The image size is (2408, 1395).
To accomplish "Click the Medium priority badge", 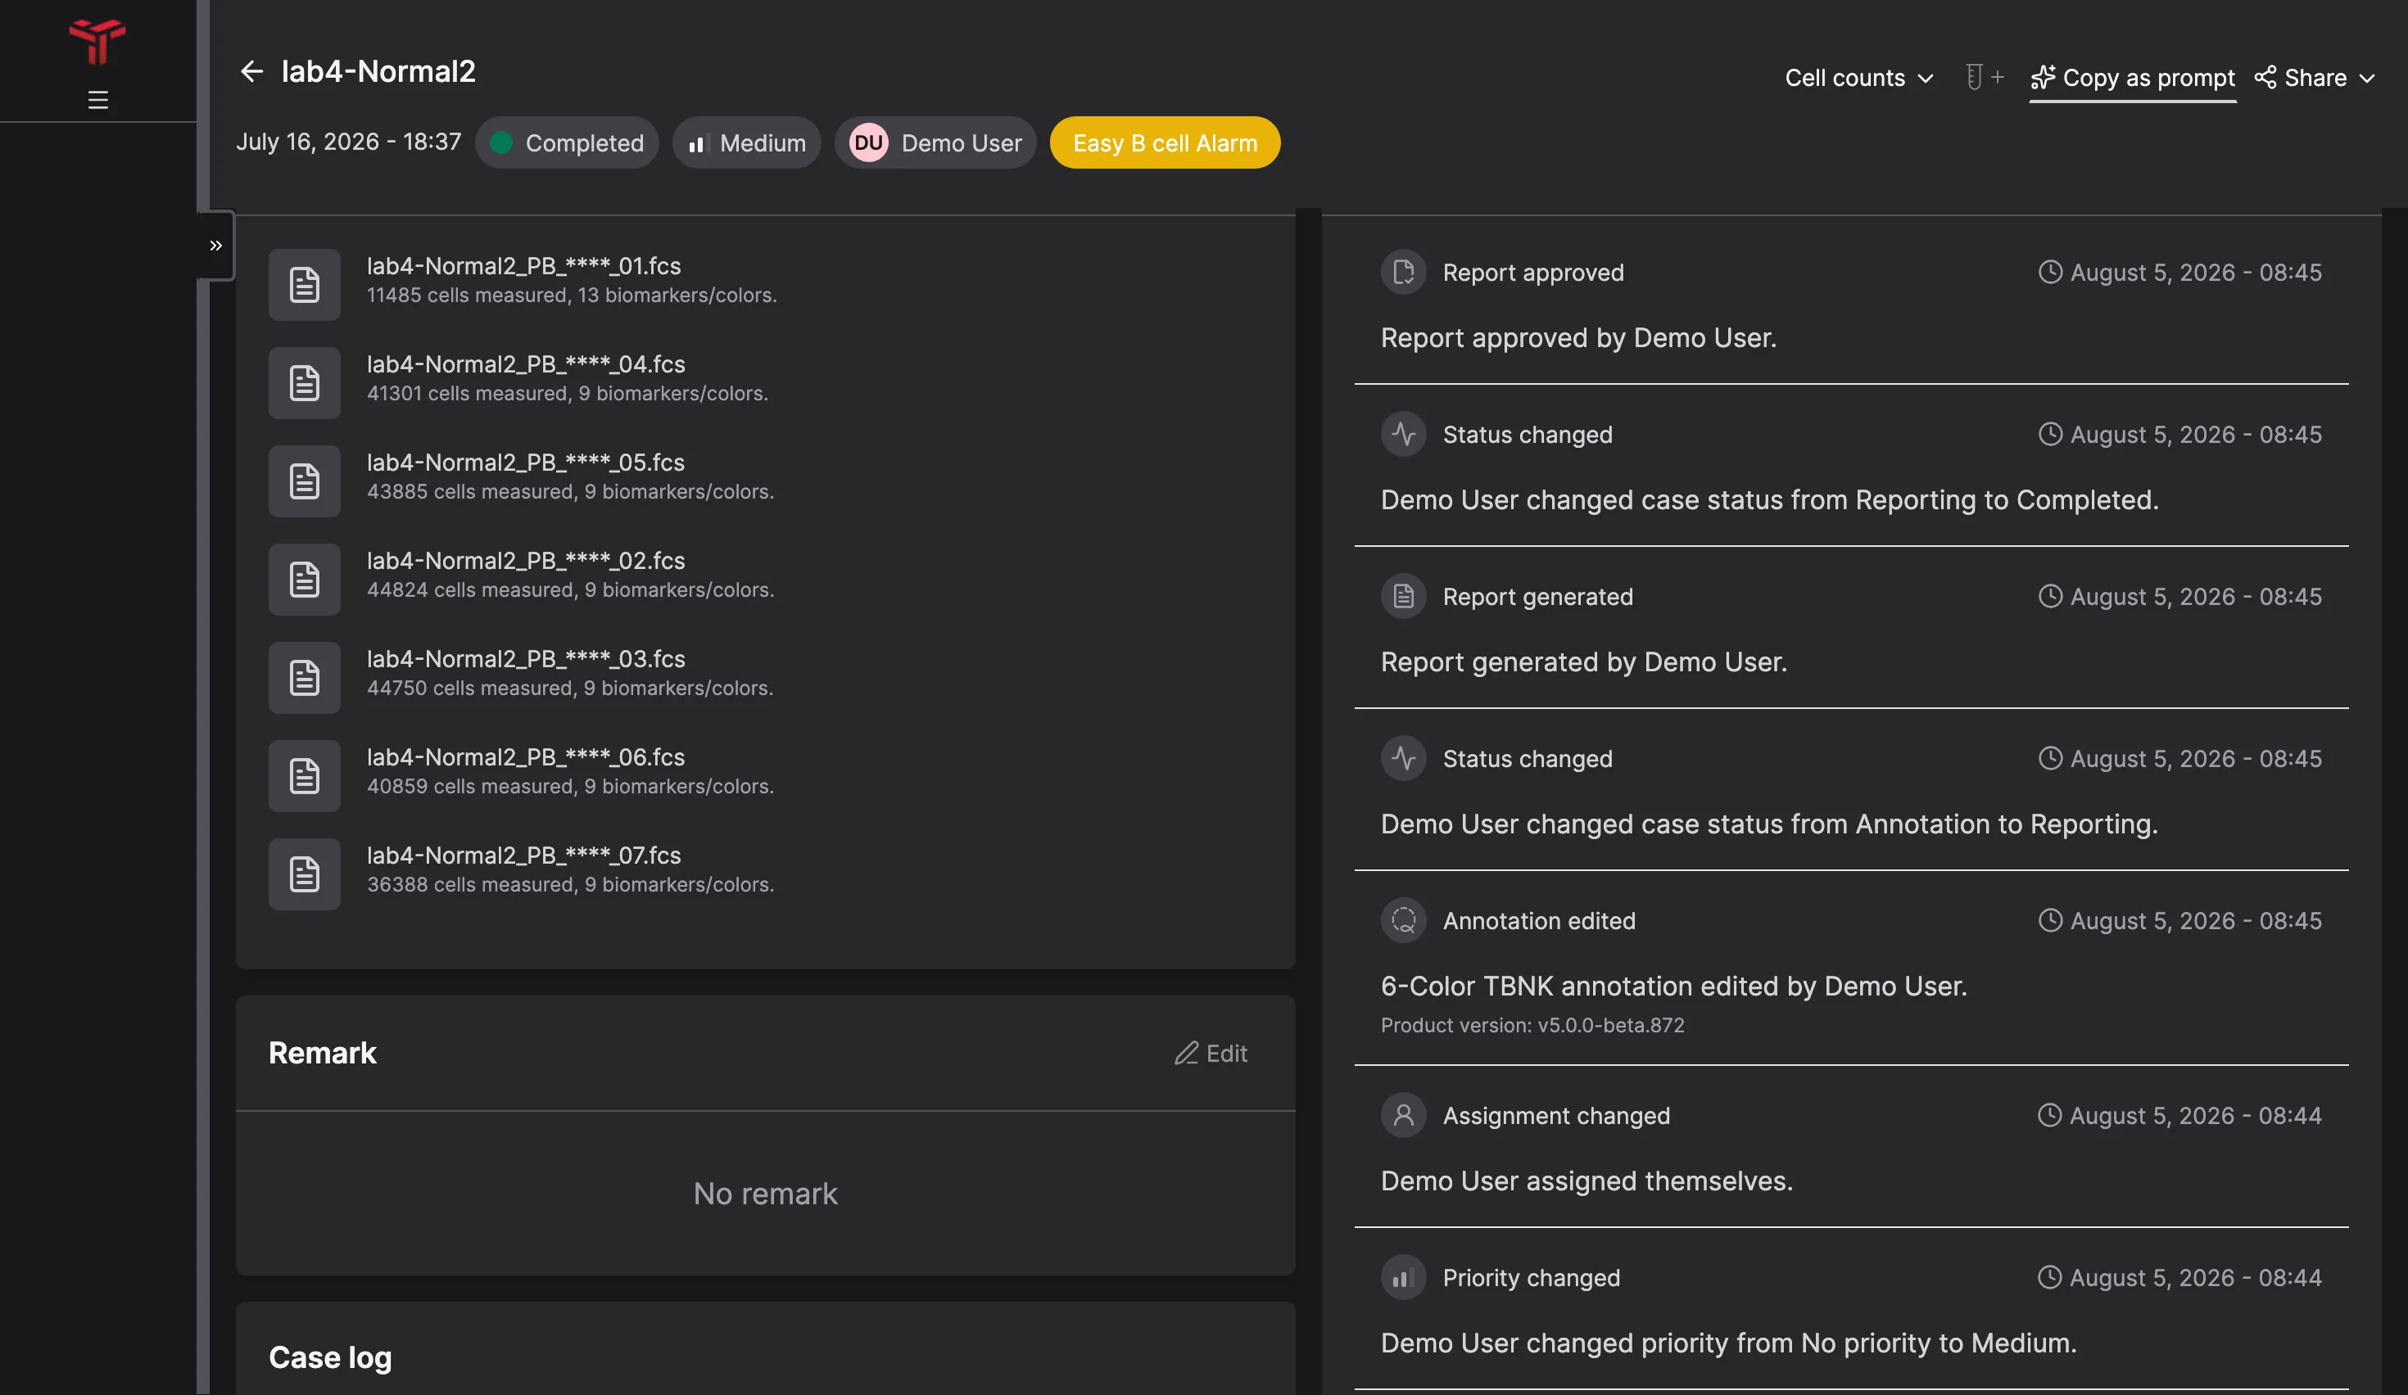I will pyautogui.click(x=746, y=142).
